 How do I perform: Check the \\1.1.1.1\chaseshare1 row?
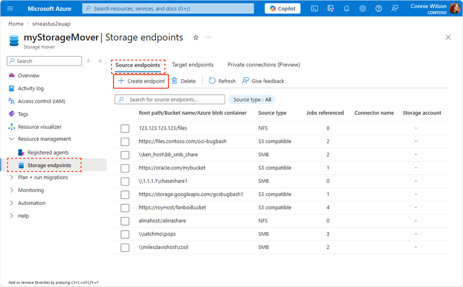125,181
